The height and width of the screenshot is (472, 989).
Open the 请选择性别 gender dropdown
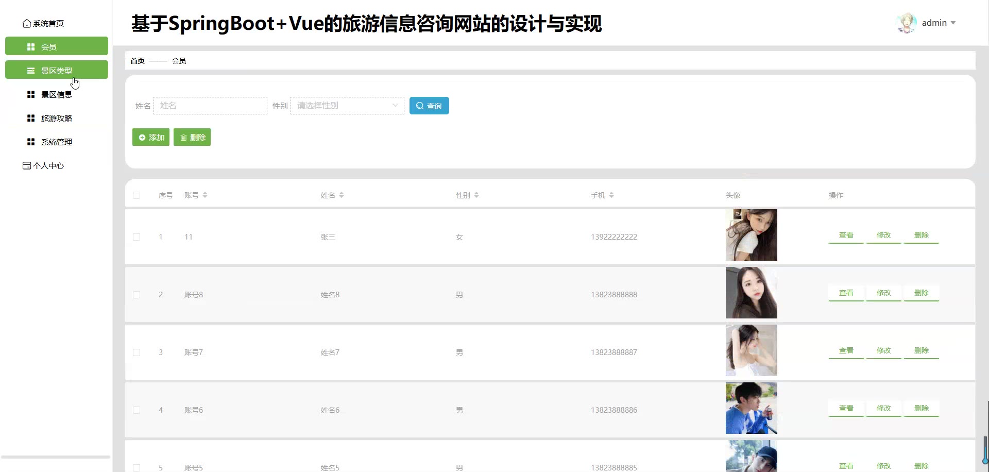[347, 106]
